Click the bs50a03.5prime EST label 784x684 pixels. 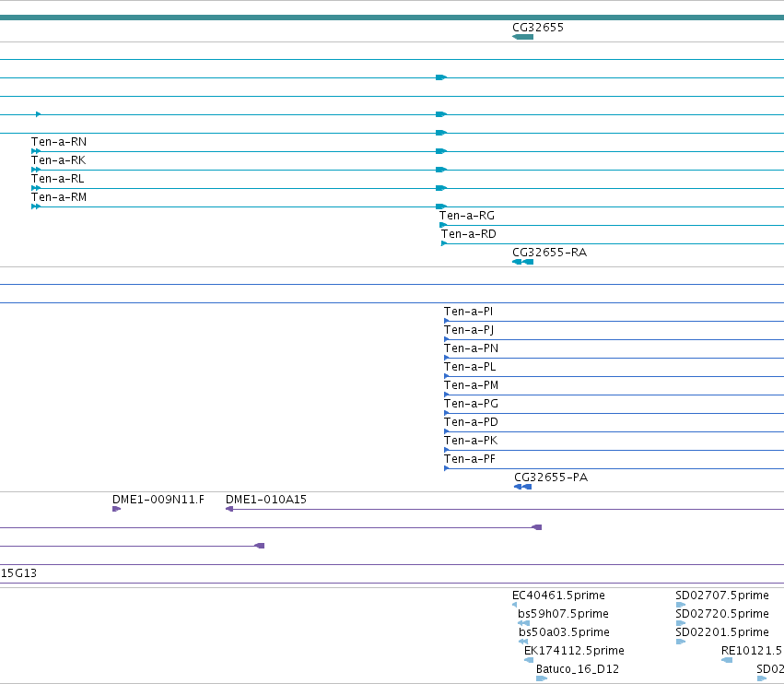click(x=564, y=633)
